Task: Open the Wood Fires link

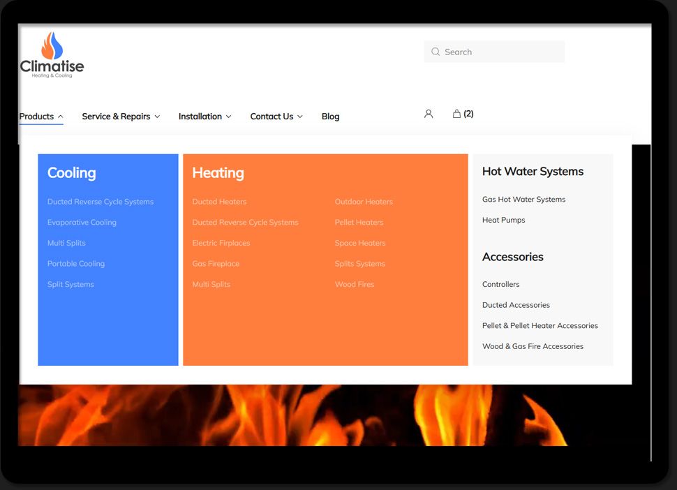Action: [x=355, y=285]
